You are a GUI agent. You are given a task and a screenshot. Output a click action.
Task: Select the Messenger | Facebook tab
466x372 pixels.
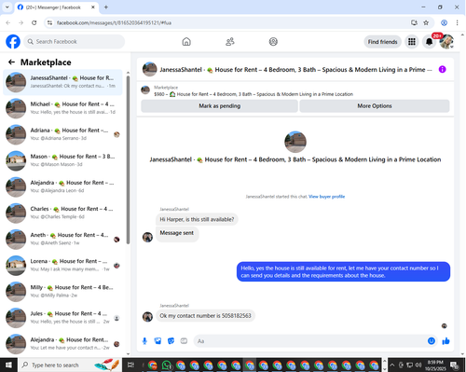pyautogui.click(x=57, y=7)
